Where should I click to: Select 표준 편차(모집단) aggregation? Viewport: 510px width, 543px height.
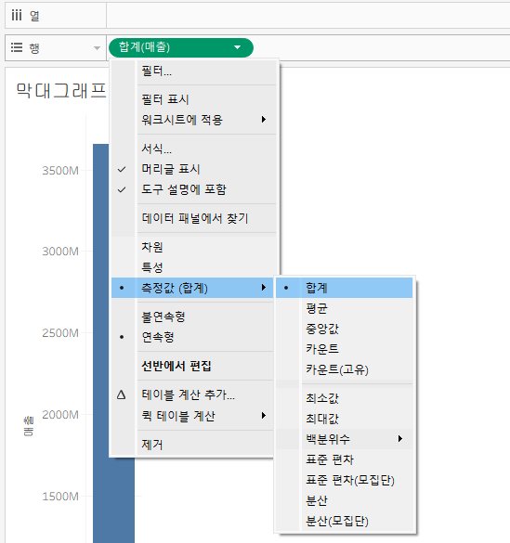point(345,480)
